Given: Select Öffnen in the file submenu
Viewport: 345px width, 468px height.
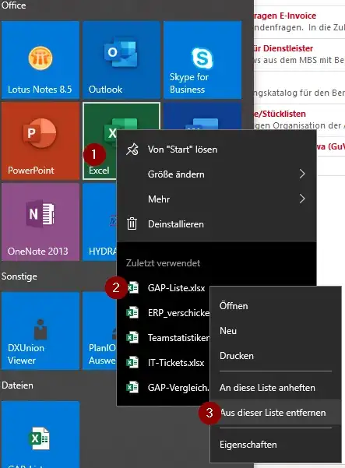Looking at the screenshot, I should (x=276, y=306).
